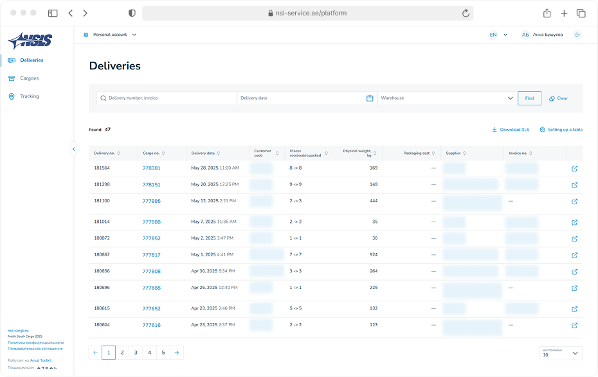Image resolution: width=598 pixels, height=377 pixels.
Task: Click the logout icon beside the user name
Action: (x=577, y=35)
